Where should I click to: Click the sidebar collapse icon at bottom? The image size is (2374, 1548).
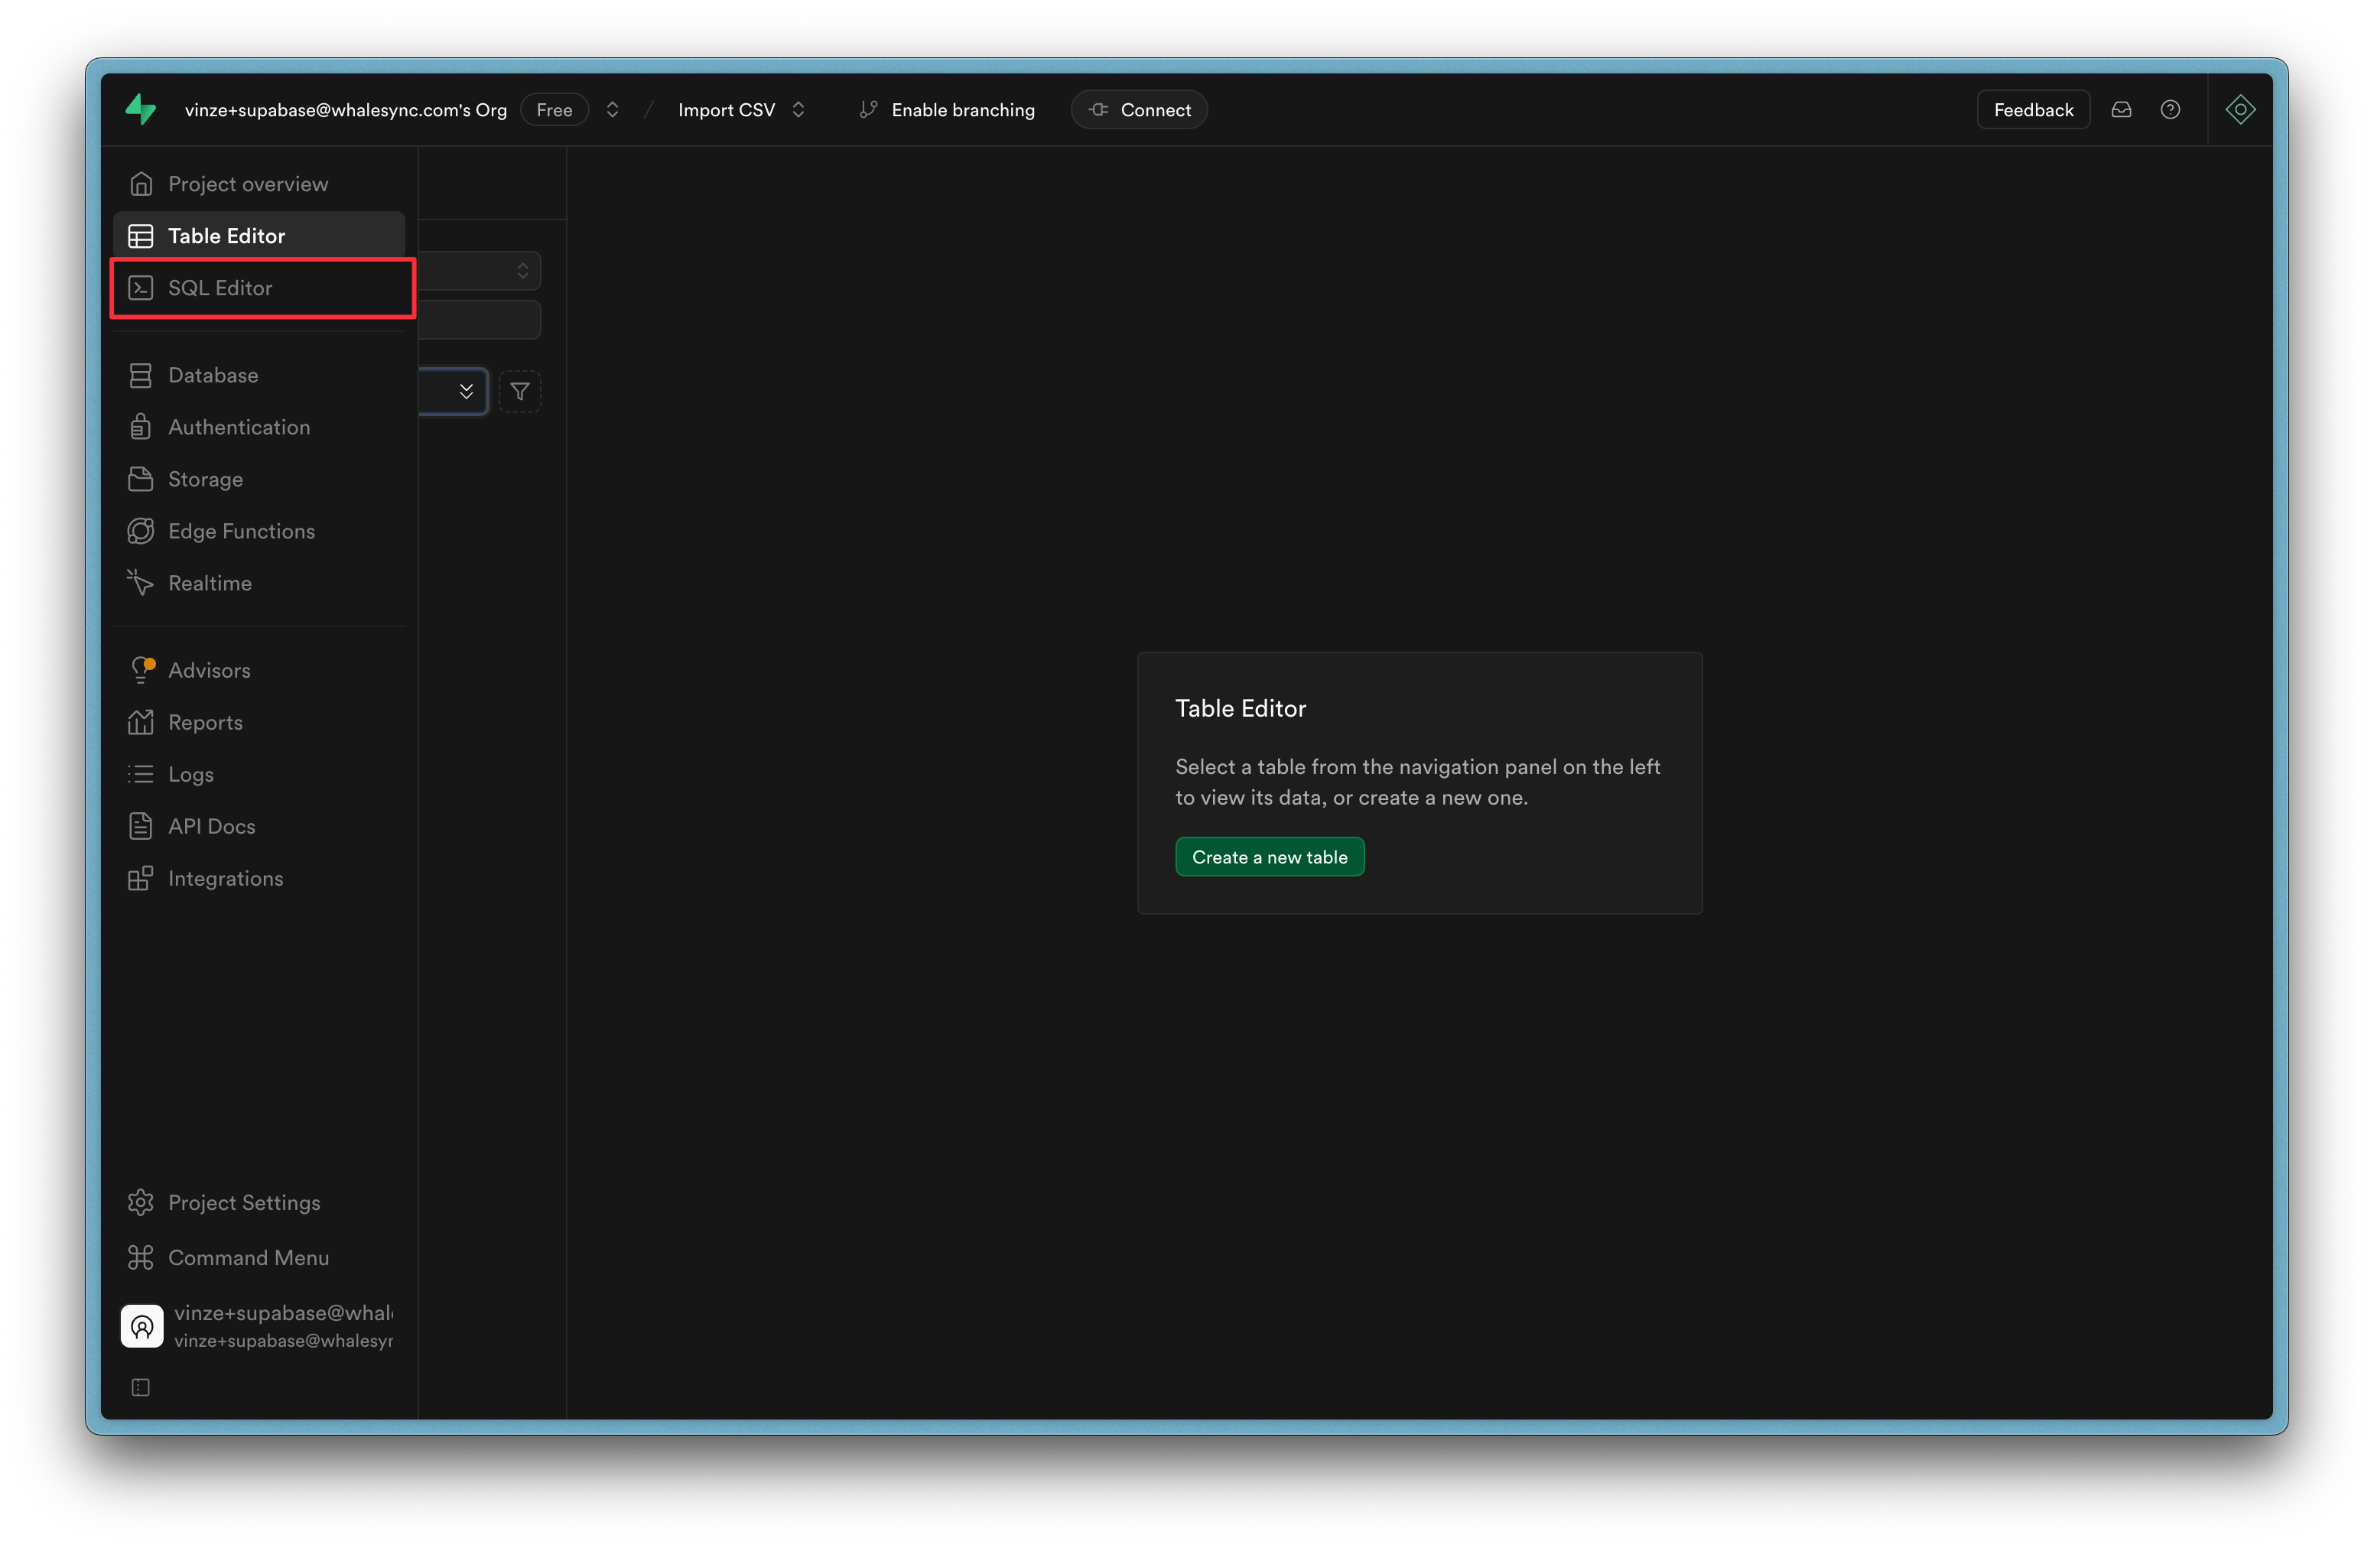tap(141, 1387)
